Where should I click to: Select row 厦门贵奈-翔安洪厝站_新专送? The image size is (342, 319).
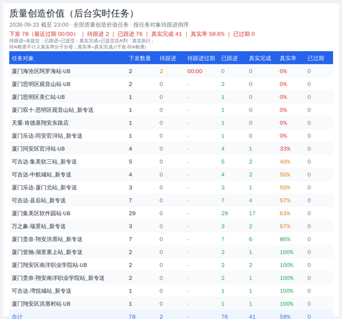[171, 239]
